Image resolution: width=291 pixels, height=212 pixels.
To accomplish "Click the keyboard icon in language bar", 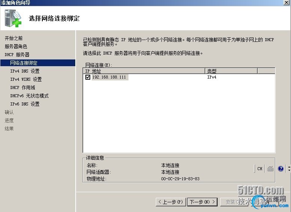I will 270,169.
